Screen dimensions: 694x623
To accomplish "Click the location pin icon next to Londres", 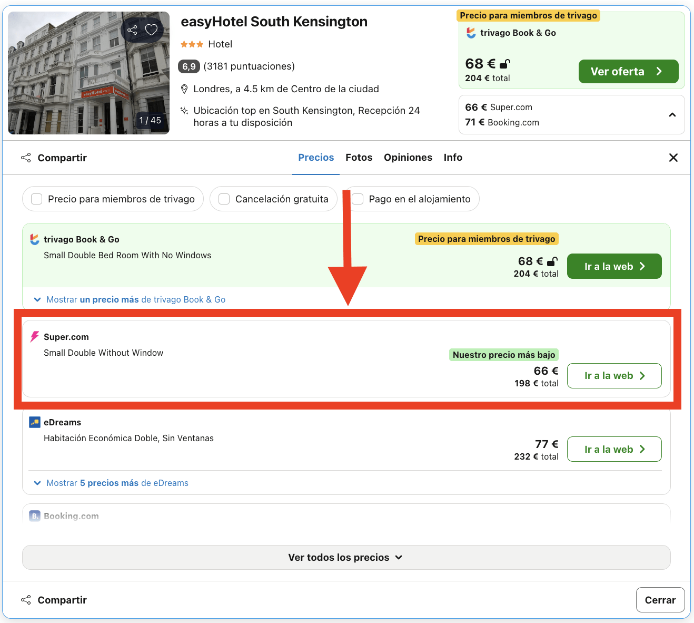I will tap(184, 89).
